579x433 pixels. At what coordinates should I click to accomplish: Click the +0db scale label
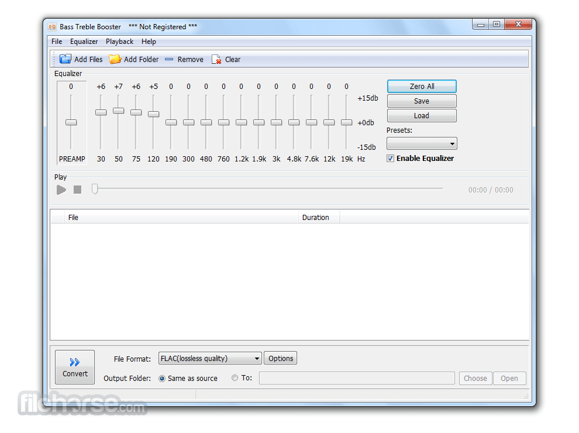pos(366,123)
